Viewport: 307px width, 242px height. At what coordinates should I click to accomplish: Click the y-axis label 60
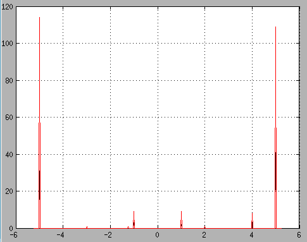pyautogui.click(x=9, y=118)
